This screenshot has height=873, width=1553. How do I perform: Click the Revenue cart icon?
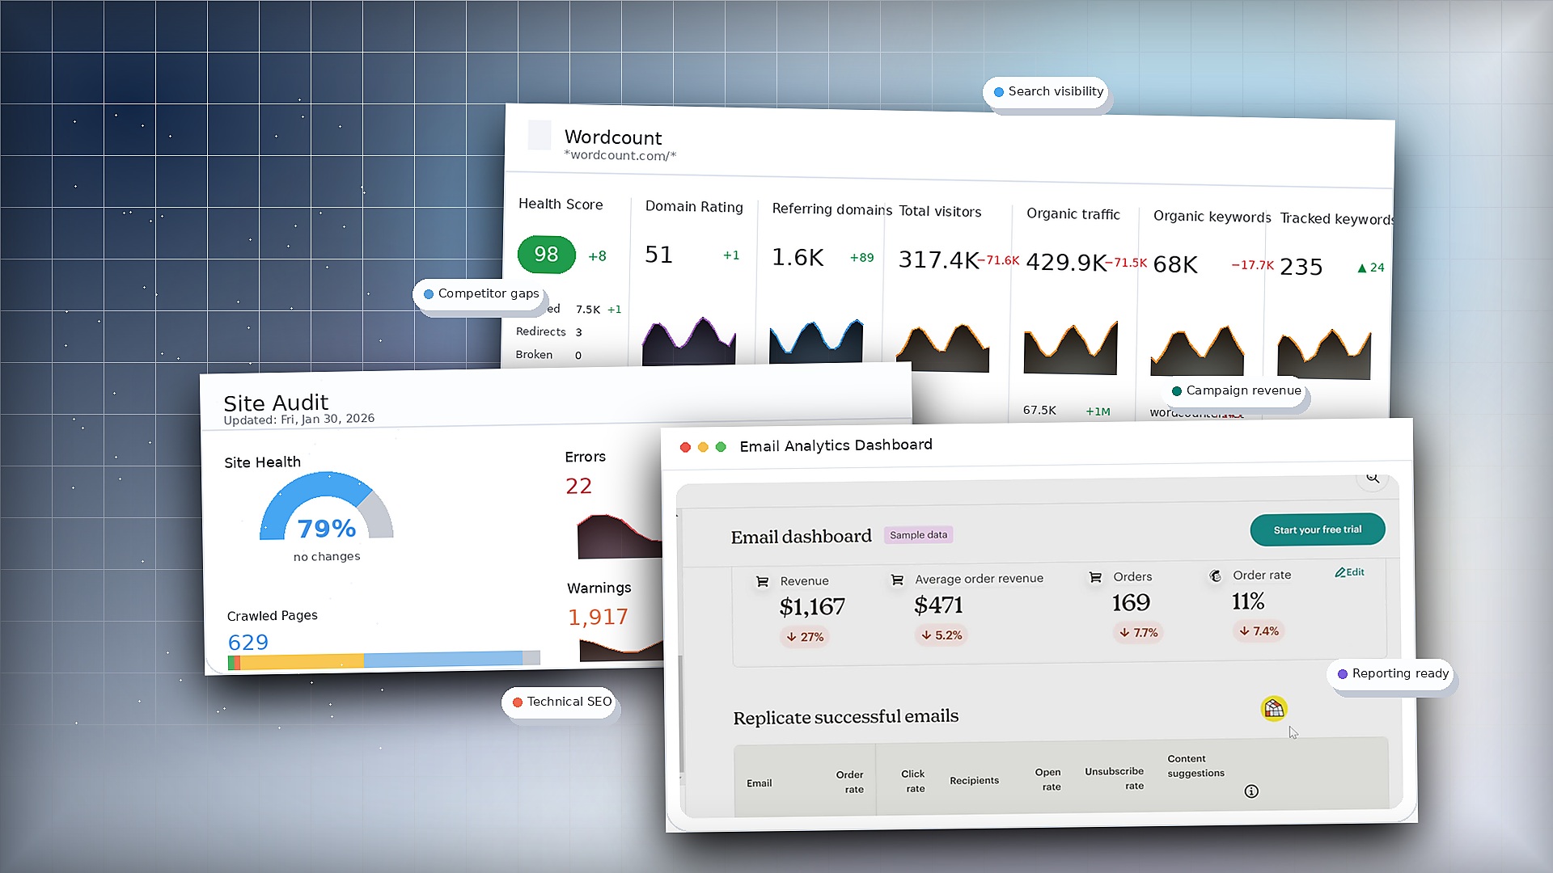(762, 581)
